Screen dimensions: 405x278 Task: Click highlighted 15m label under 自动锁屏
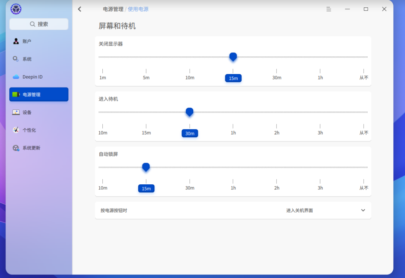click(146, 188)
